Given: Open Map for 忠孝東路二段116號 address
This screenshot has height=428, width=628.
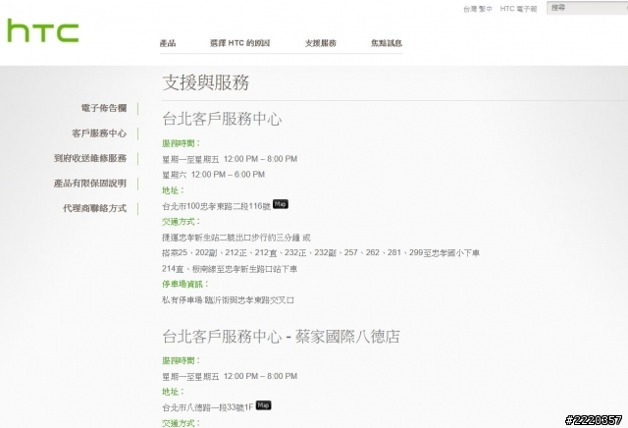Looking at the screenshot, I should pyautogui.click(x=281, y=204).
